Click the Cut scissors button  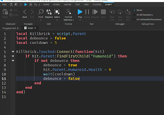(13, 10)
